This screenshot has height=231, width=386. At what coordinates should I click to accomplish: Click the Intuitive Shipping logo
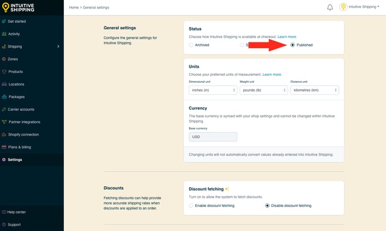tap(18, 7)
